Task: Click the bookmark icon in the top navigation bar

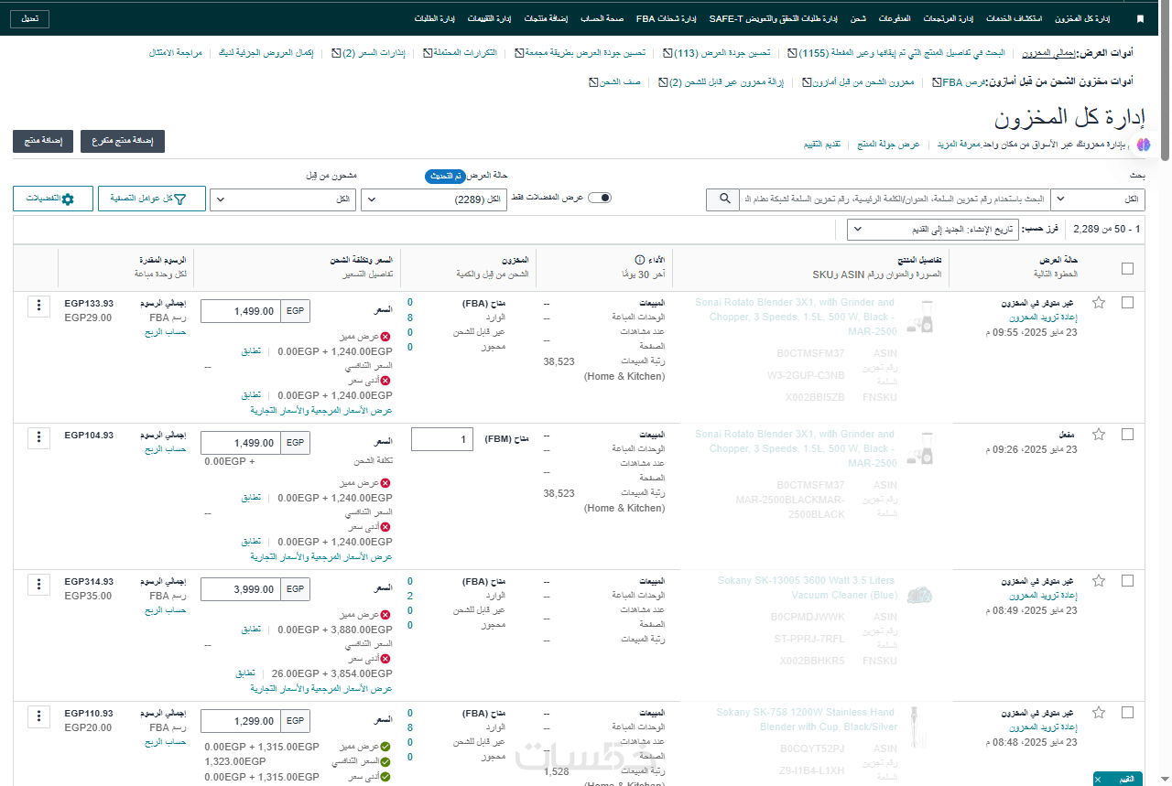Action: (x=1140, y=18)
